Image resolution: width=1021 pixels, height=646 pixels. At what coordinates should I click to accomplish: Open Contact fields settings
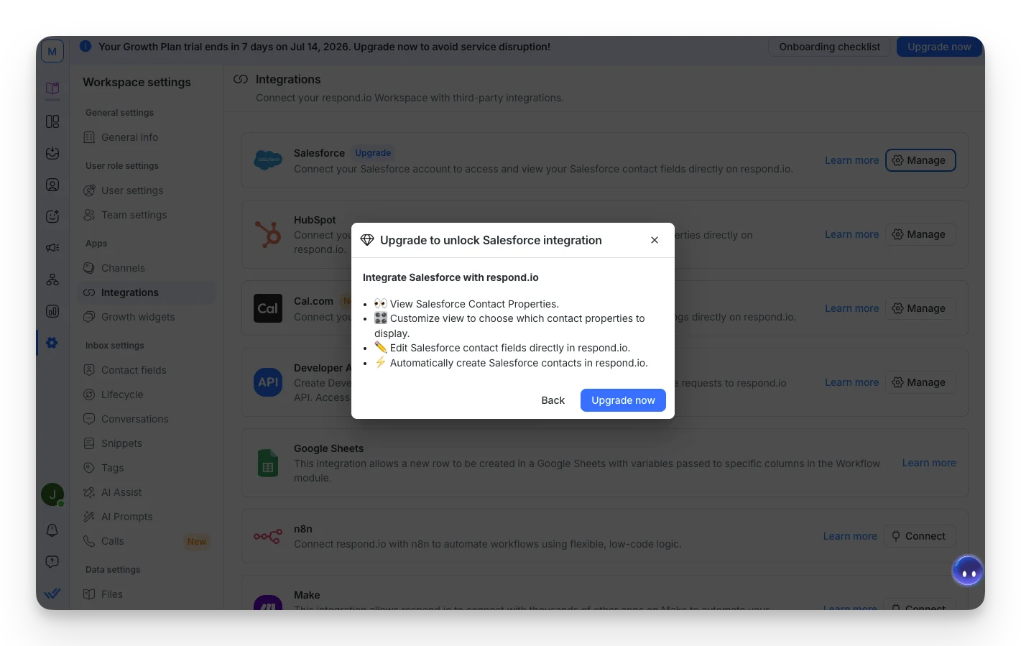pyautogui.click(x=146, y=370)
